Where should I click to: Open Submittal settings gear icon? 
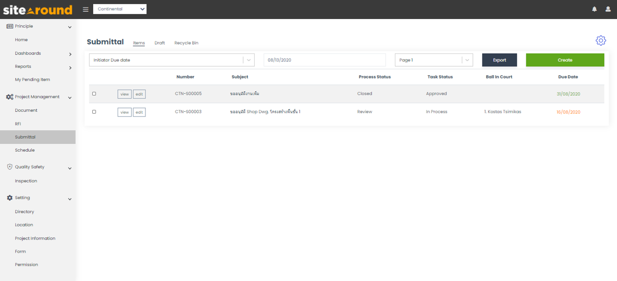click(600, 40)
